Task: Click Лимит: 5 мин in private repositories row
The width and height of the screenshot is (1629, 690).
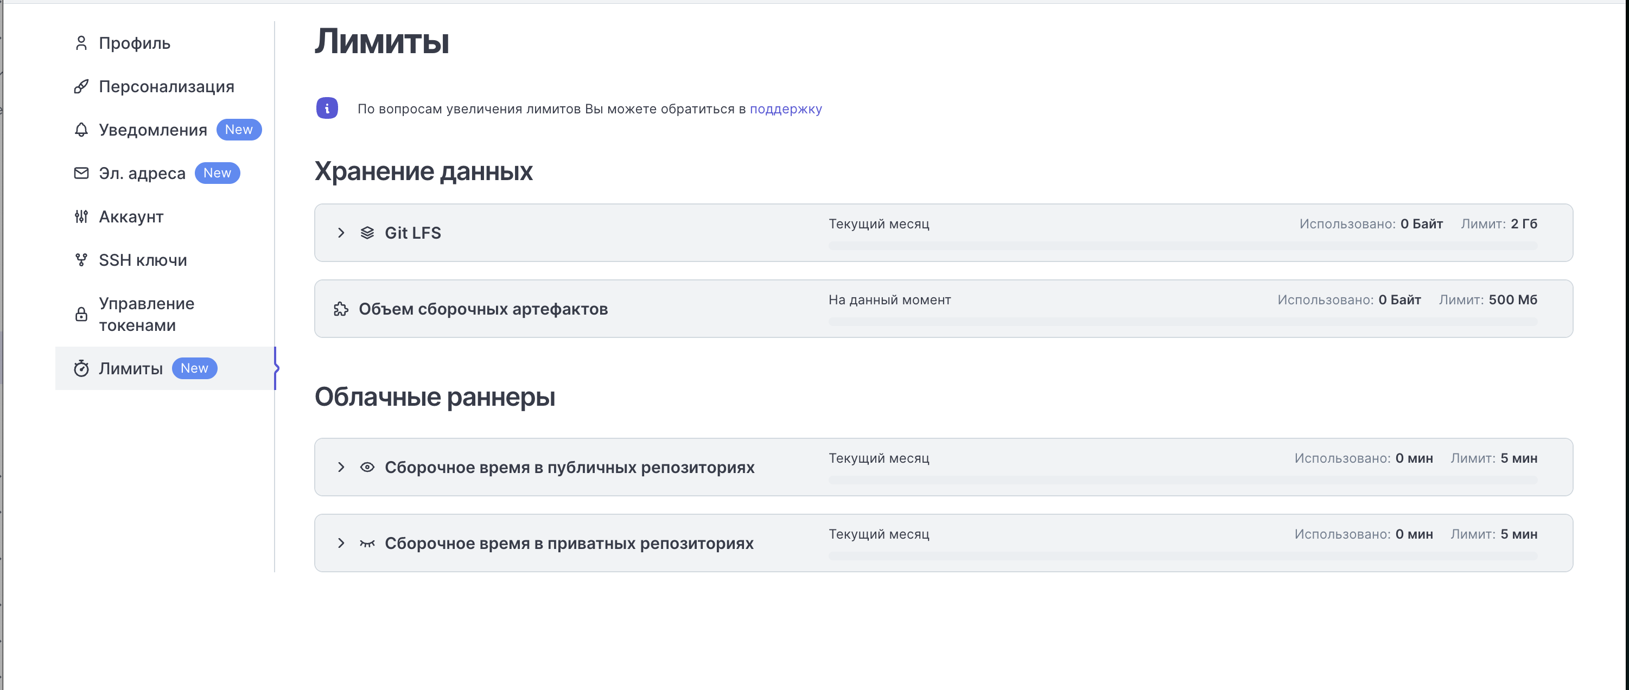Action: tap(1494, 534)
